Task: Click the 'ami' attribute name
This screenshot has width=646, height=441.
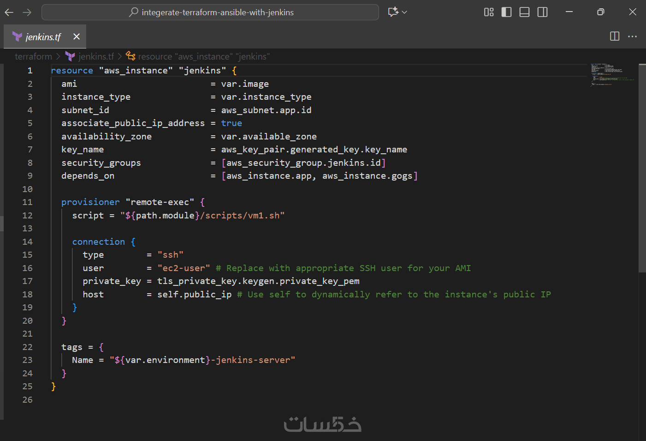Action: [x=69, y=84]
